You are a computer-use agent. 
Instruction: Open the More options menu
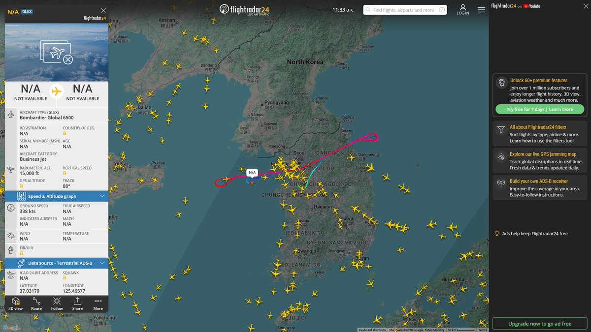(98, 303)
